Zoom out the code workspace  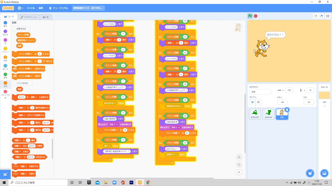(x=239, y=165)
